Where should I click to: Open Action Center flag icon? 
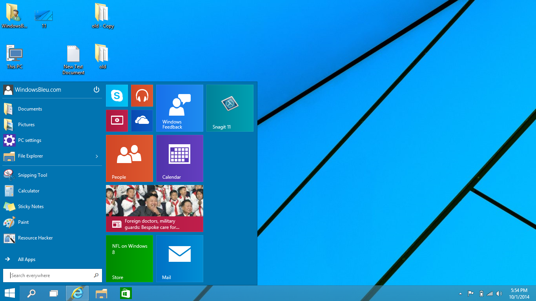[x=470, y=294]
